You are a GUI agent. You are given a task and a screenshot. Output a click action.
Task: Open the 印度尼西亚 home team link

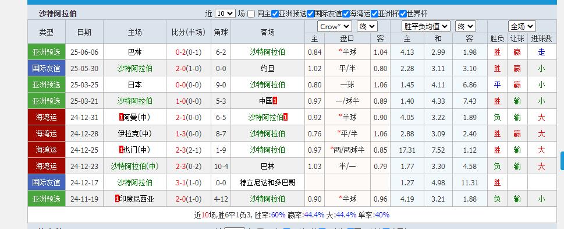pyautogui.click(x=136, y=199)
